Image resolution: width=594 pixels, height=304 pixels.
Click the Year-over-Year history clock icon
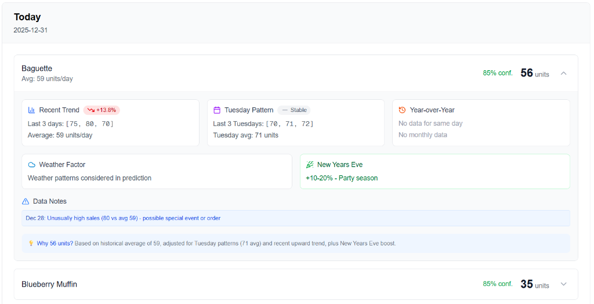[x=403, y=110]
